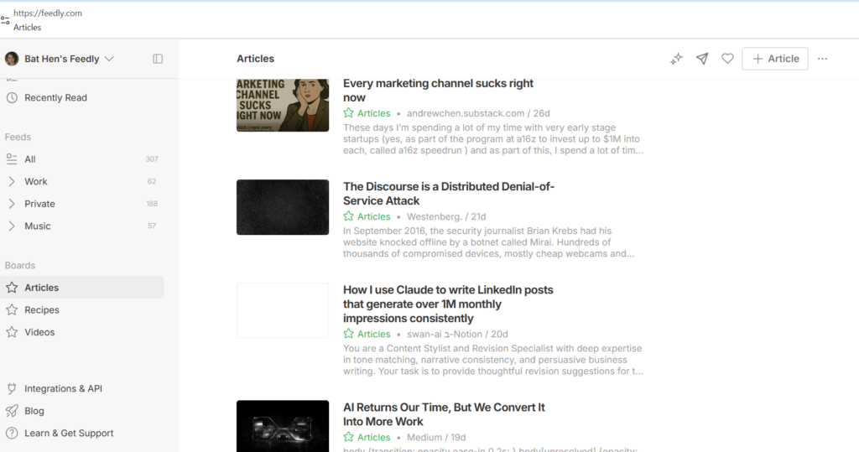This screenshot has height=452, width=859.
Task: Open 'Every marketing channel sucks right now' article
Action: (438, 91)
